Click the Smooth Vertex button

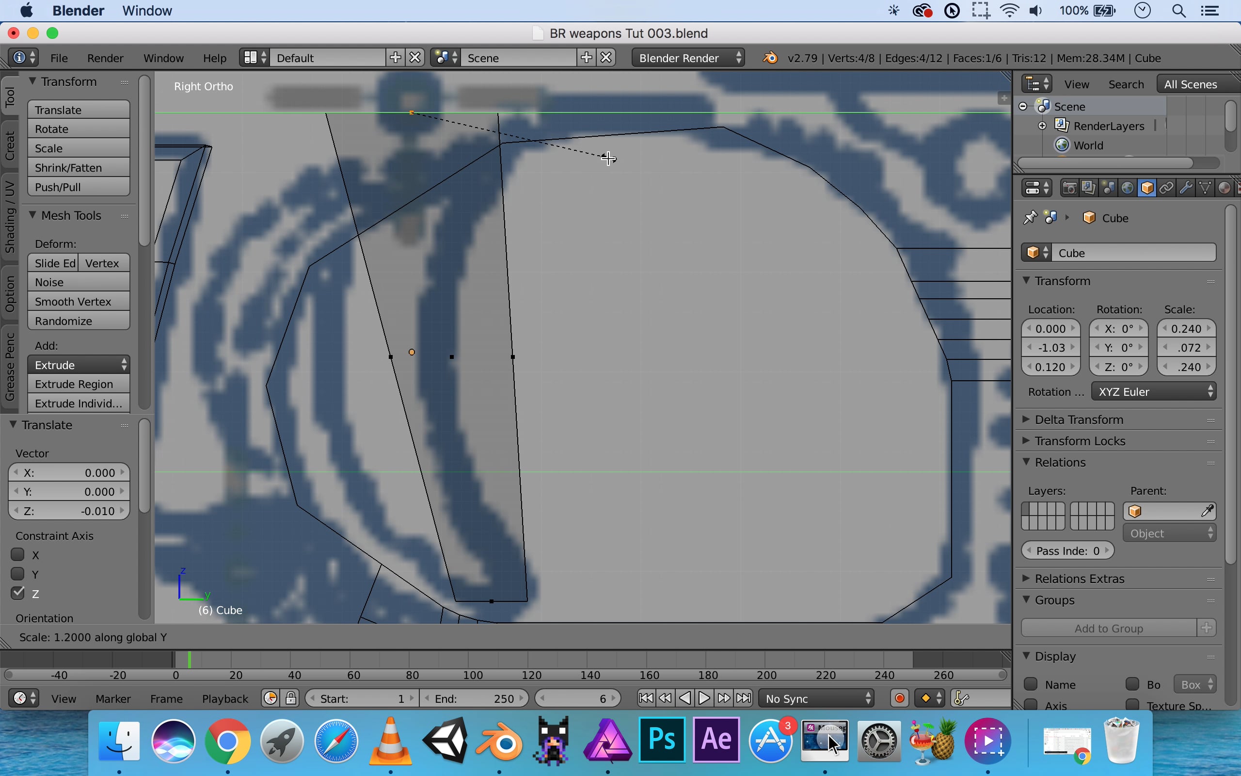pos(79,302)
